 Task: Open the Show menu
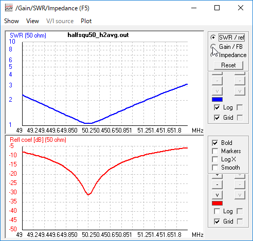point(11,21)
